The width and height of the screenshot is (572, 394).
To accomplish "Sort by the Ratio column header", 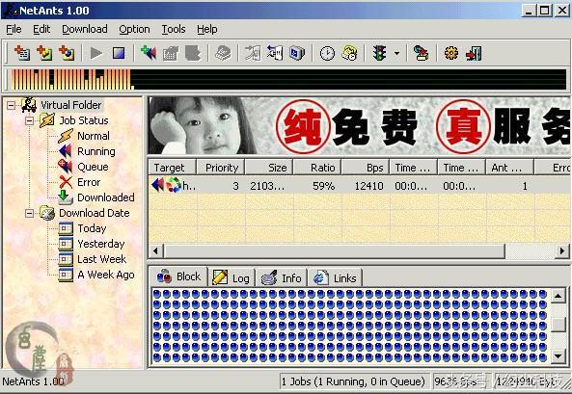I will pyautogui.click(x=317, y=168).
